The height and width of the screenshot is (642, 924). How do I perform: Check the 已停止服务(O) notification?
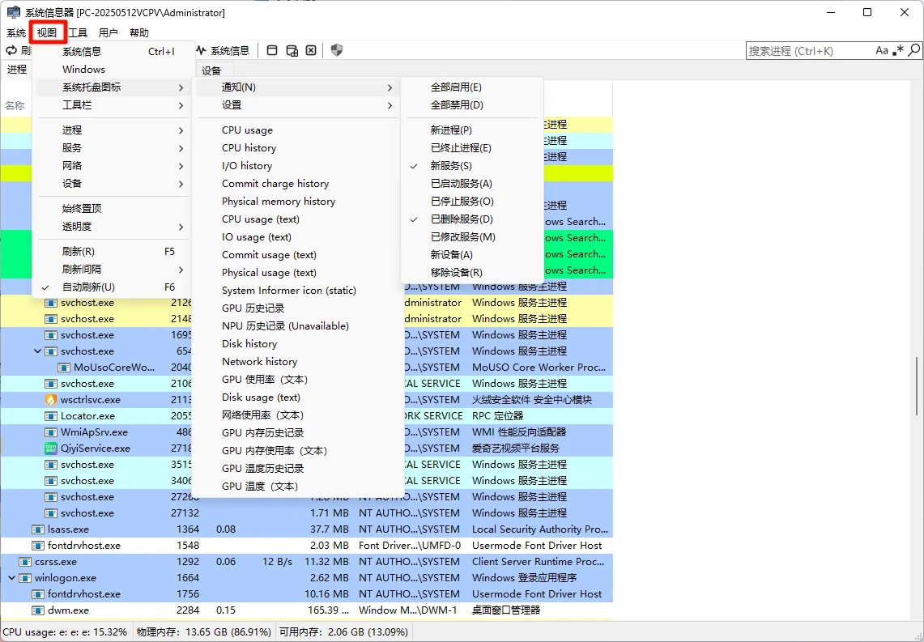pos(471,202)
